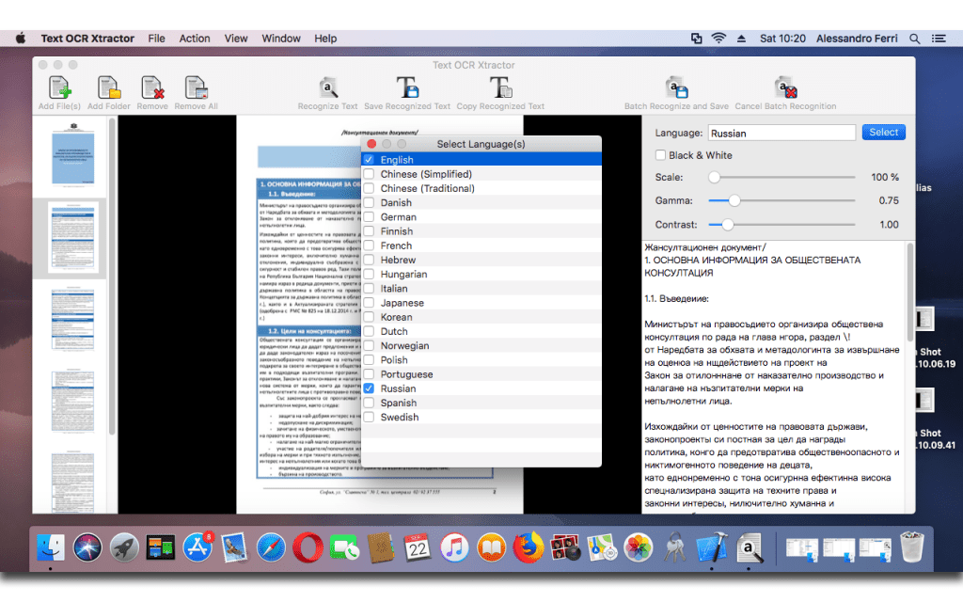Screen dimensions: 963x602
Task: Open the Action menu
Action: click(x=194, y=39)
